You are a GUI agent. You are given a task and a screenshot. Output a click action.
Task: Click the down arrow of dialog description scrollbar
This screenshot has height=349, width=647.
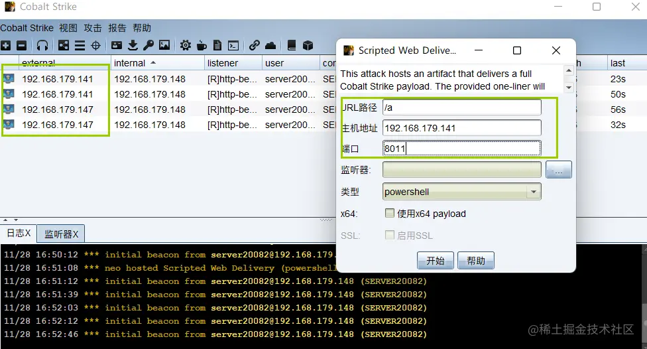pos(569,87)
